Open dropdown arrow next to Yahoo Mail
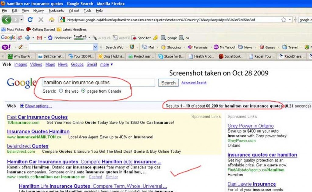This screenshot has height=192, width=312. (158, 47)
